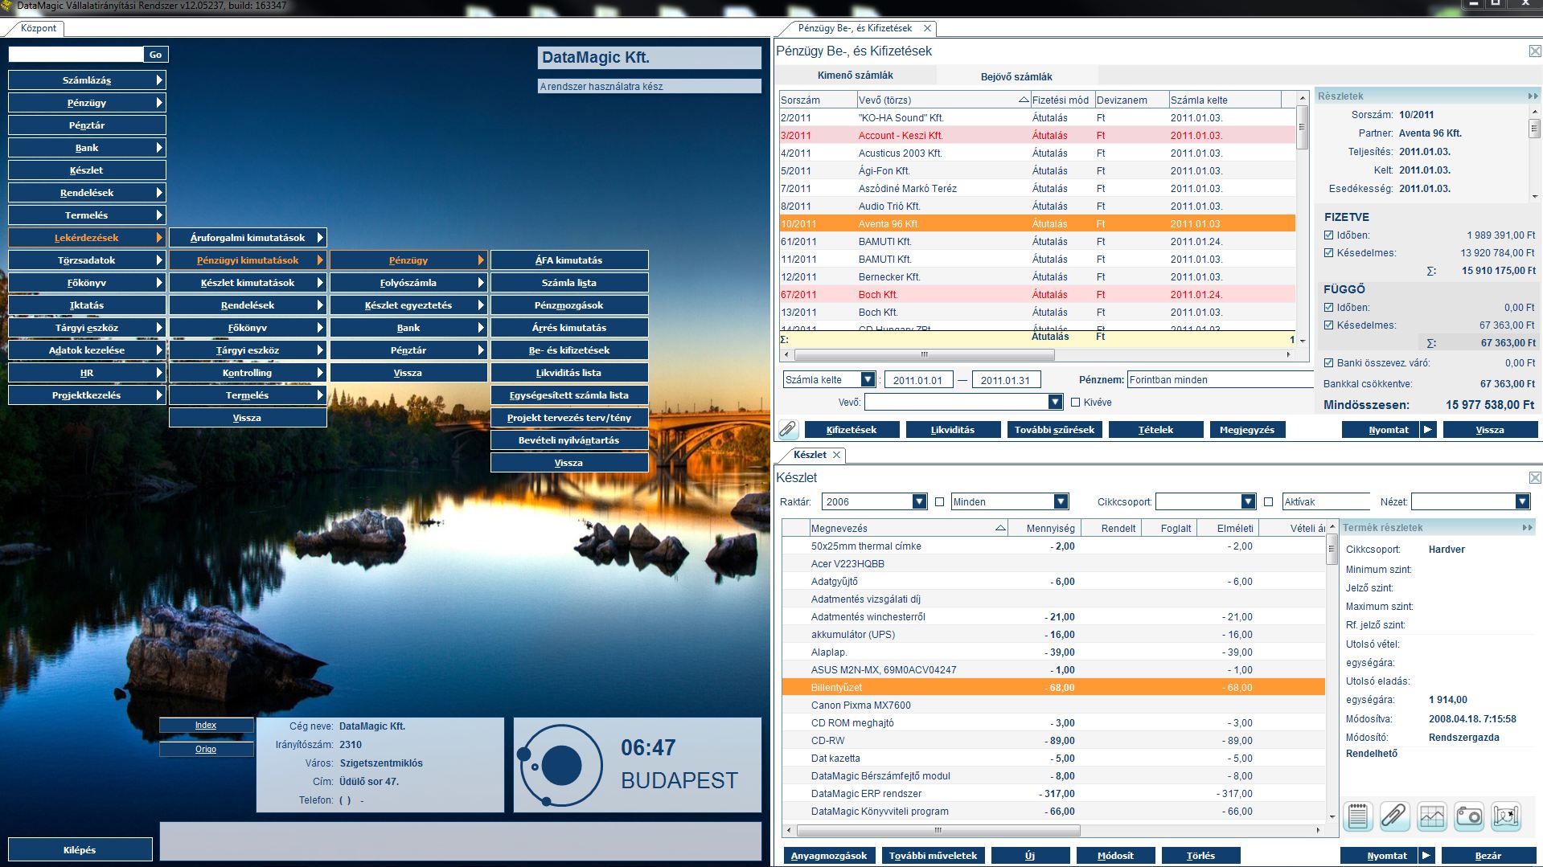The width and height of the screenshot is (1543, 867).
Task: Uncheck Banki összevez. váró checkbox
Action: tap(1329, 363)
